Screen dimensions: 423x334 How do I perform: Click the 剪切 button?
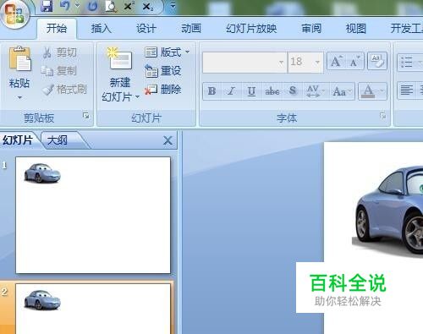(60, 52)
